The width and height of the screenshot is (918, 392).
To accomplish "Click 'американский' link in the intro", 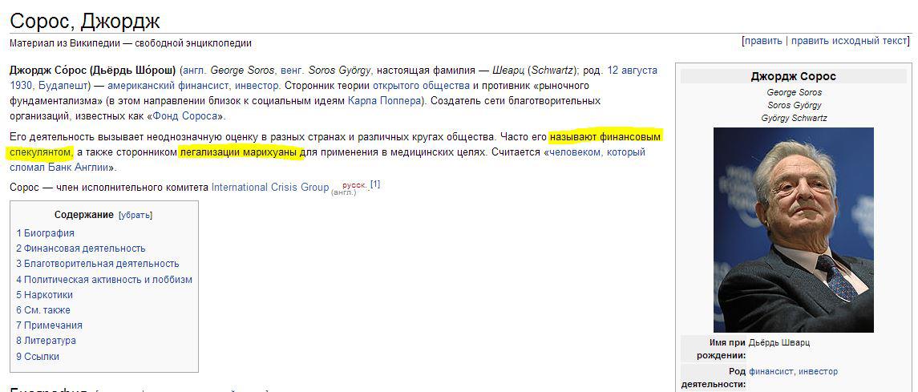I will coord(143,86).
